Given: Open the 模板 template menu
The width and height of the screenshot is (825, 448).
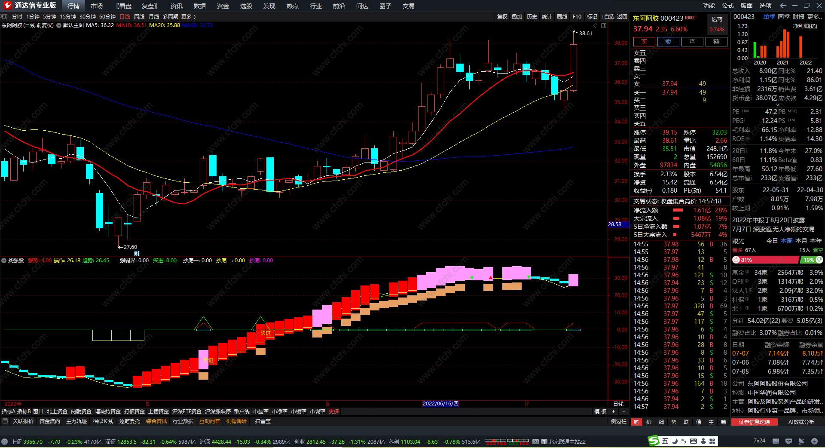Looking at the screenshot, I should tap(600, 411).
